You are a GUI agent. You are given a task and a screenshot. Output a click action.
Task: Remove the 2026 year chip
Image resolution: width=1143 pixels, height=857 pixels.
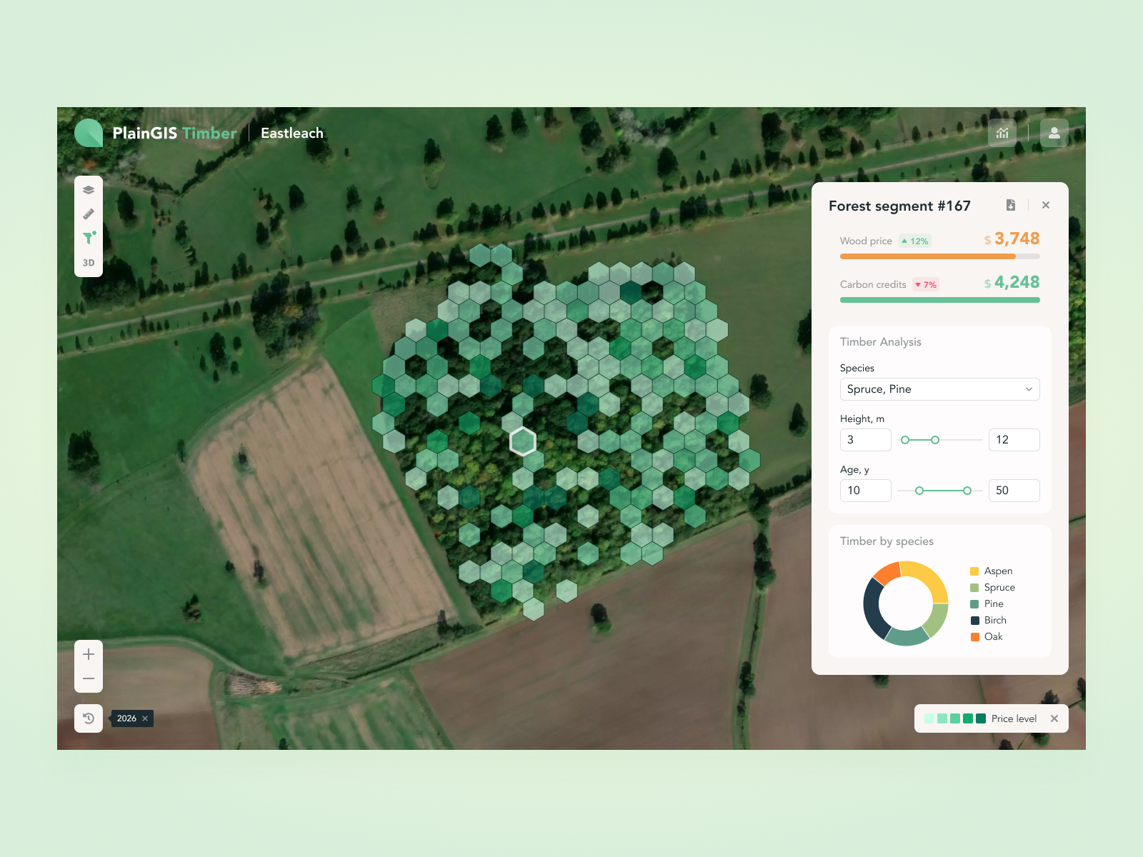146,718
